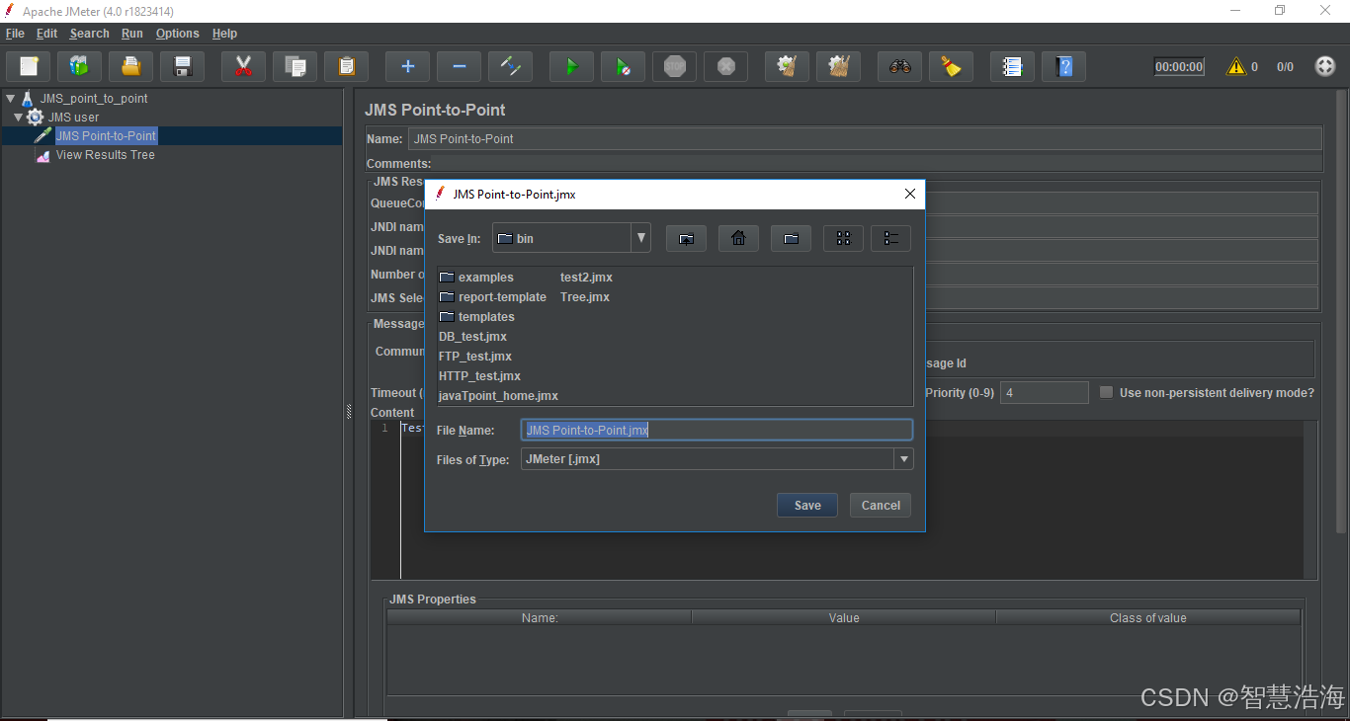Click Create New Folder icon in dialog
1350x721 pixels.
[791, 238]
